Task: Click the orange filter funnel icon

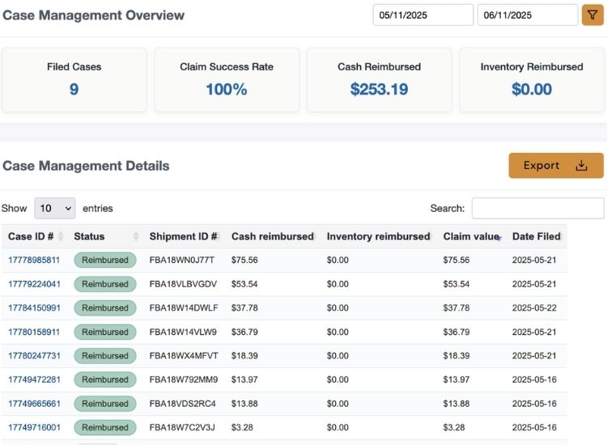Action: click(x=592, y=15)
